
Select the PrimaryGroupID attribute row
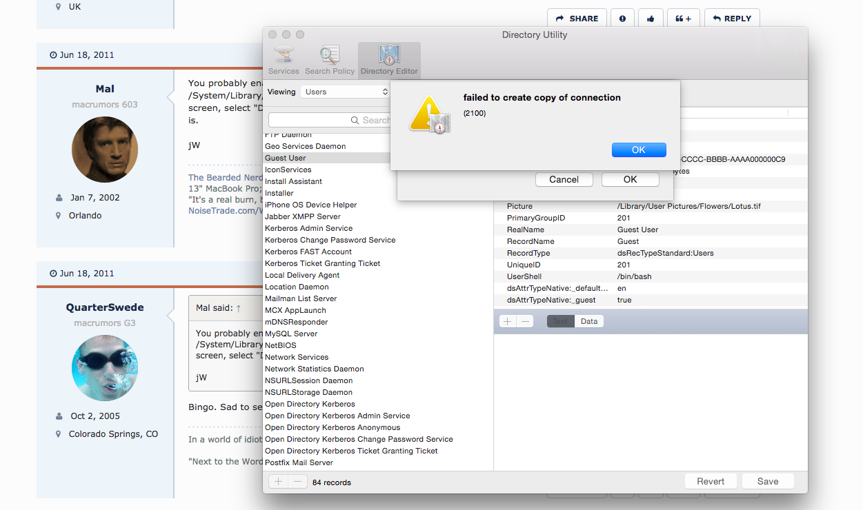[x=651, y=218]
